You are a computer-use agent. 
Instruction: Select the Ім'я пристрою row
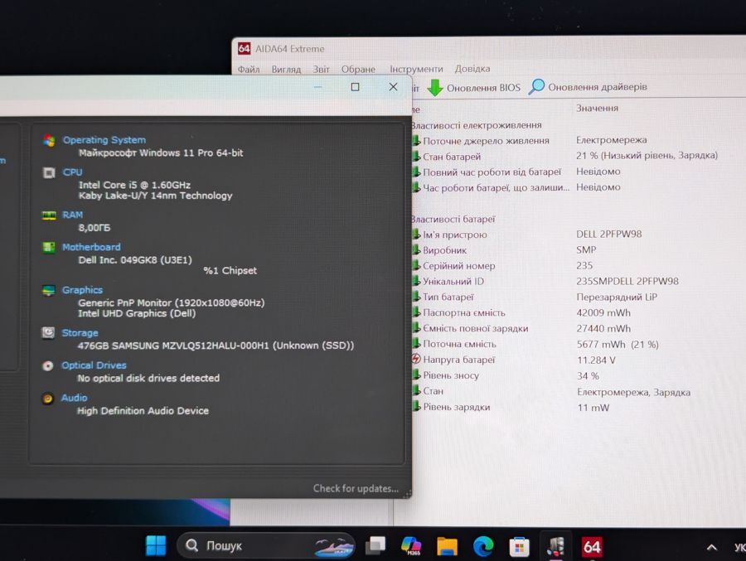pos(566,235)
